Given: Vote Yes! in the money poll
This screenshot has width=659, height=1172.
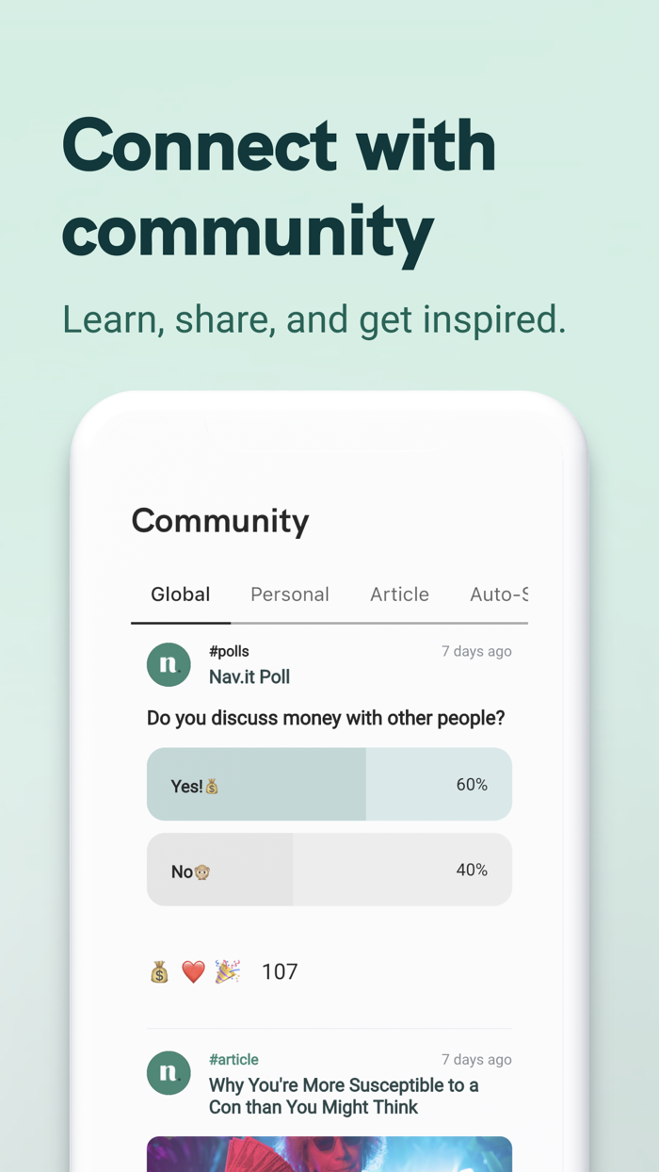Looking at the screenshot, I should 329,785.
